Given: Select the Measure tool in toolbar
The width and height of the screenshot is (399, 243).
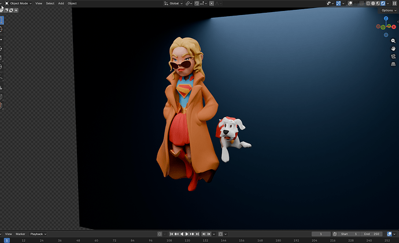Looking at the screenshot, I should coord(1,87).
